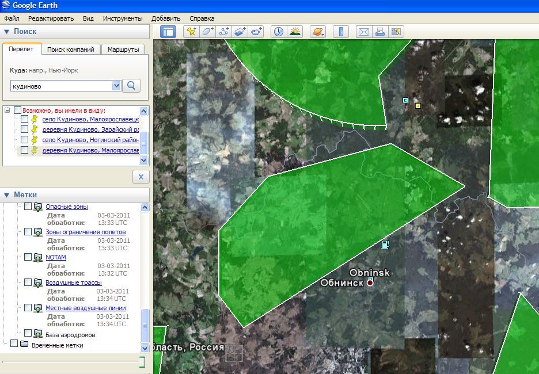Open the Вид menu

coord(88,18)
